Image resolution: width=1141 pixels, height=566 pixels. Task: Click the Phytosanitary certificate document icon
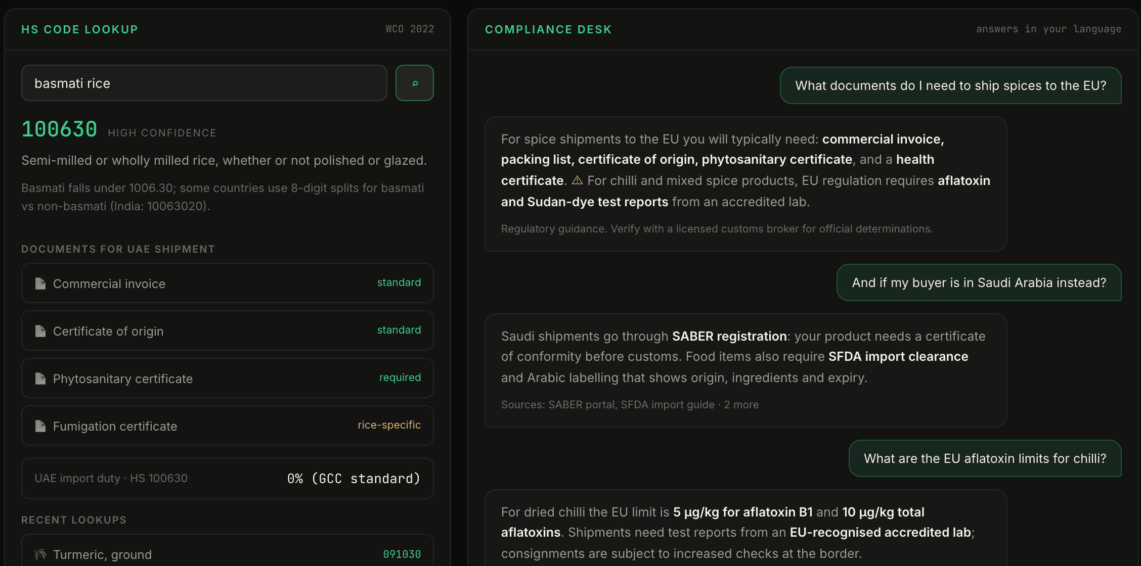tap(40, 379)
